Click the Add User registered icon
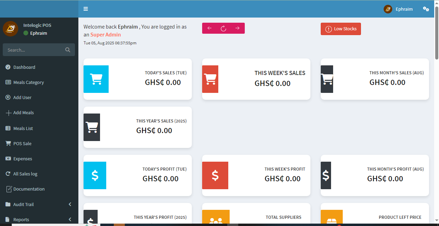This screenshot has height=226, width=439. click(8, 97)
